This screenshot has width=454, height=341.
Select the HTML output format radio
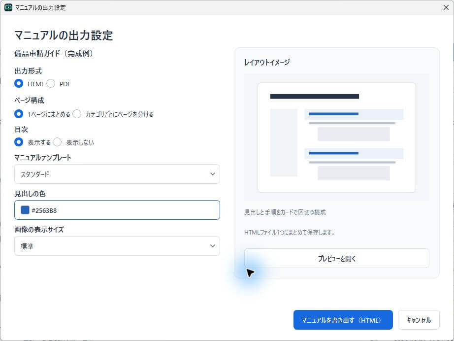[19, 83]
